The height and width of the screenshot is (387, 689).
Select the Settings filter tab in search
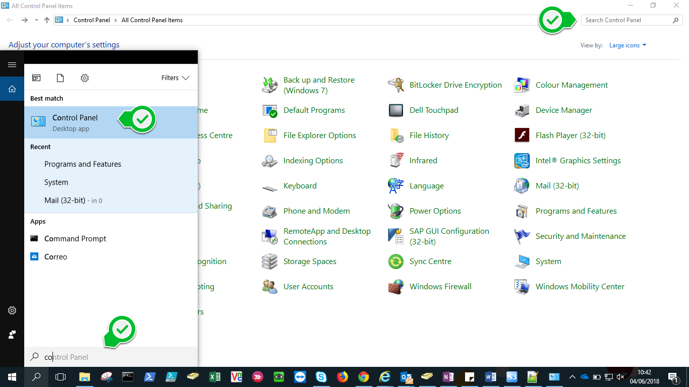85,78
